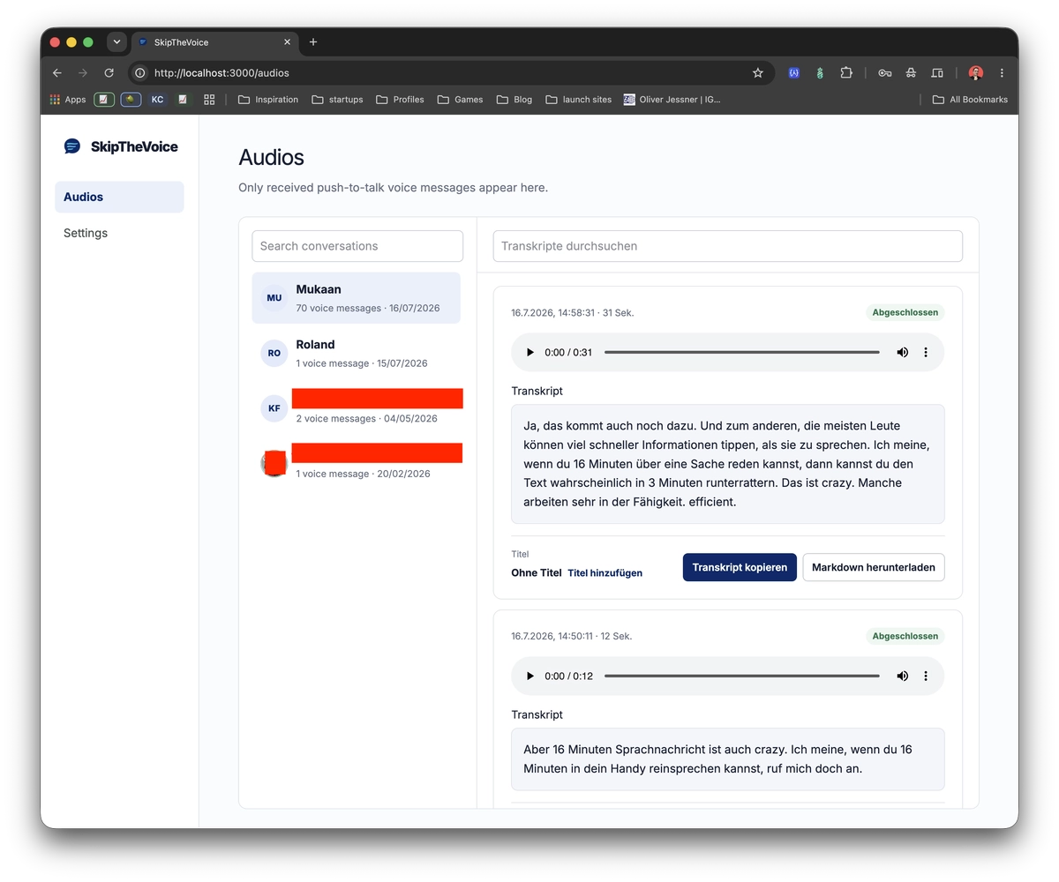Open the Inspiration bookmarks folder

tap(268, 100)
